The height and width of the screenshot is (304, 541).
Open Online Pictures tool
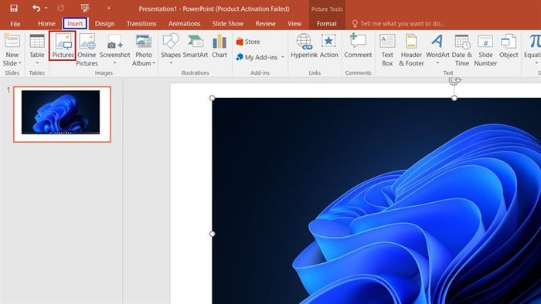pos(87,49)
